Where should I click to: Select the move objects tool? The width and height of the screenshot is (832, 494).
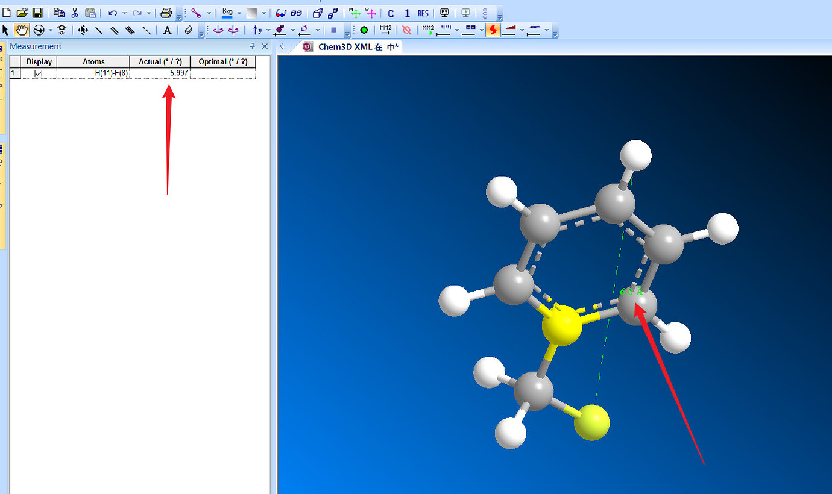point(83,30)
